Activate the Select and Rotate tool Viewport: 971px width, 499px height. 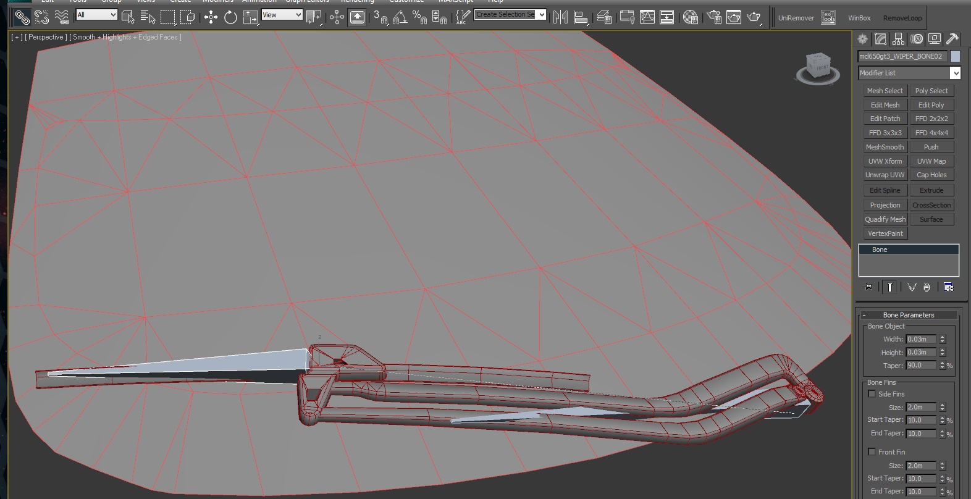230,17
